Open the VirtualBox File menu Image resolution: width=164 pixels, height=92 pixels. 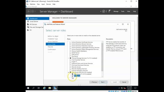pyautogui.click(x=27, y=4)
